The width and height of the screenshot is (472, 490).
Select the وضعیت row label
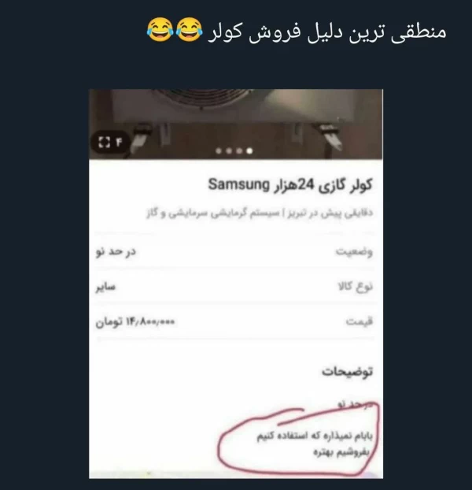(354, 251)
